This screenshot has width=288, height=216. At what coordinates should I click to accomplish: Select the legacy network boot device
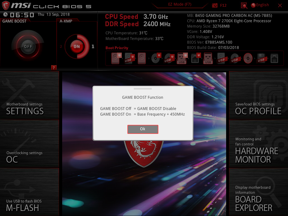point(274,58)
